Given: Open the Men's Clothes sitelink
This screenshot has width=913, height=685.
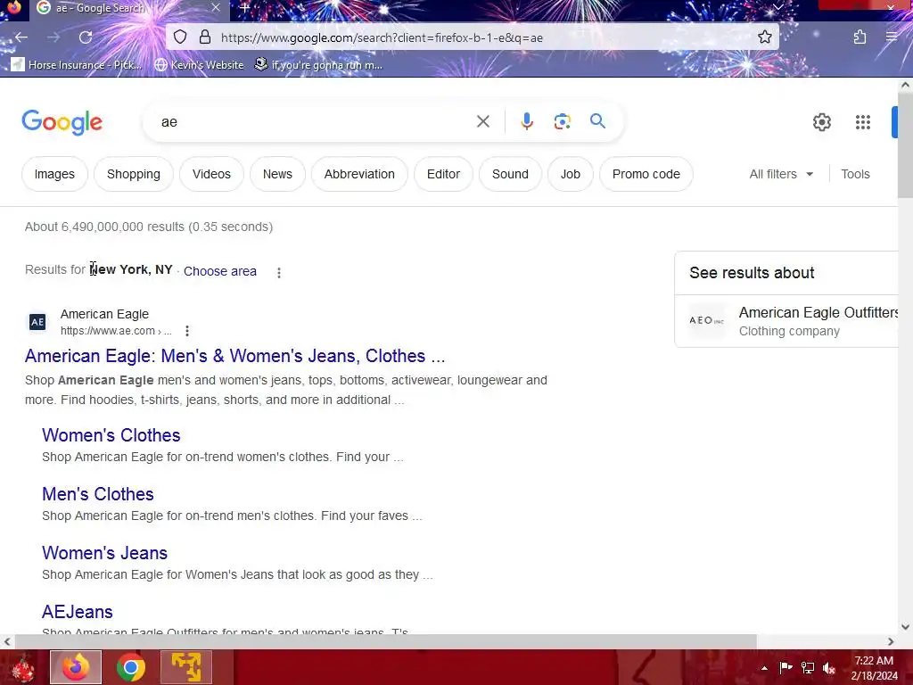Looking at the screenshot, I should pos(98,494).
